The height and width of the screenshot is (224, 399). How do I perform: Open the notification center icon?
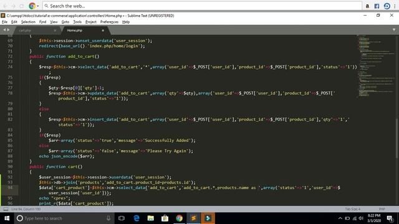tap(389, 218)
